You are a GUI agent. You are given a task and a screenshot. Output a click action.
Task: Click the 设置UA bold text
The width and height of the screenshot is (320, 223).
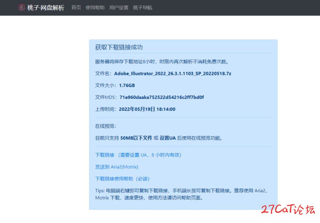coord(168,138)
